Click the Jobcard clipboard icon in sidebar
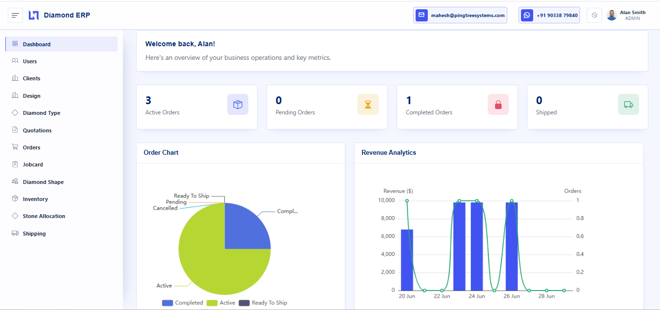Viewport: 660px width, 310px height. 15,164
